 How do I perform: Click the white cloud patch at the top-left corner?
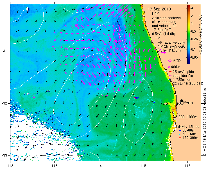tap(28, 9)
